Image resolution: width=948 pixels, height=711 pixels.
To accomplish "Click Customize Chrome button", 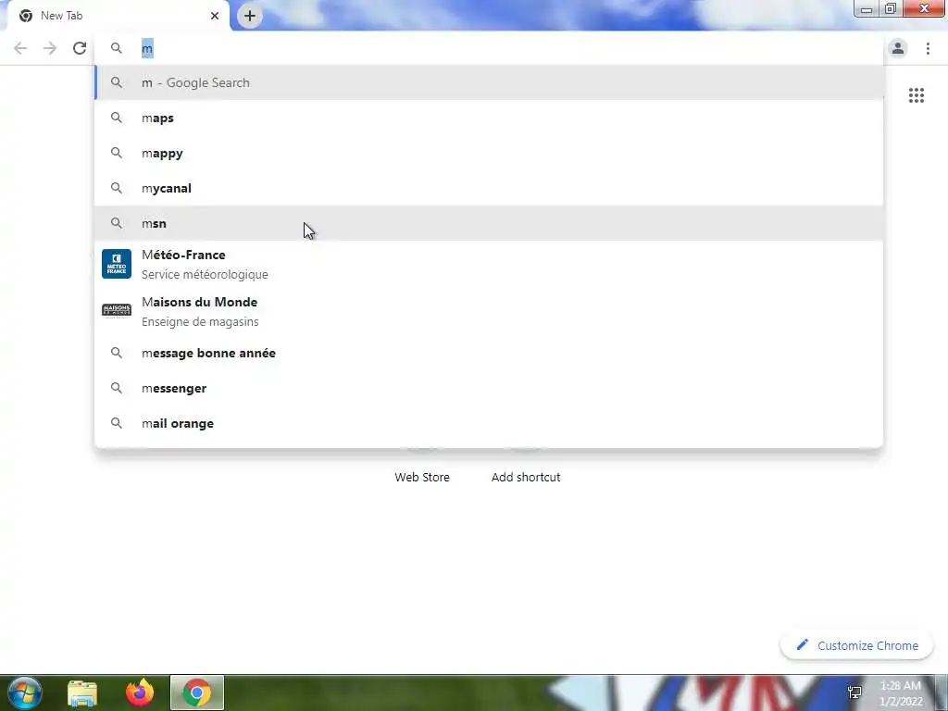I will point(856,645).
